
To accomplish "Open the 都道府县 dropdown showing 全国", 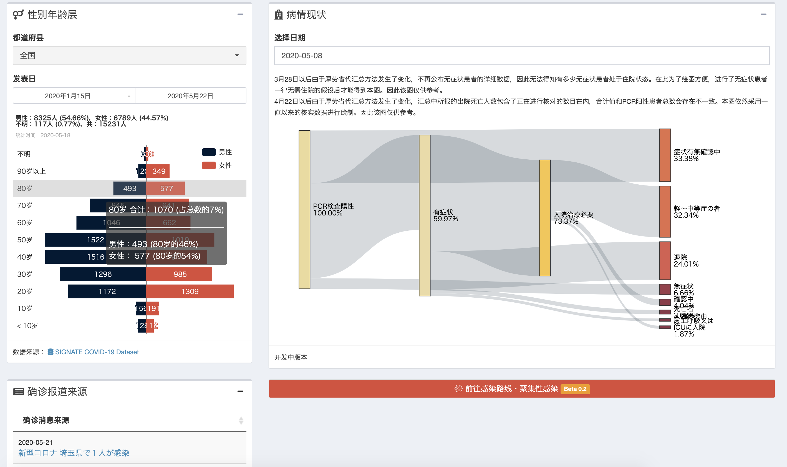I will coord(129,55).
